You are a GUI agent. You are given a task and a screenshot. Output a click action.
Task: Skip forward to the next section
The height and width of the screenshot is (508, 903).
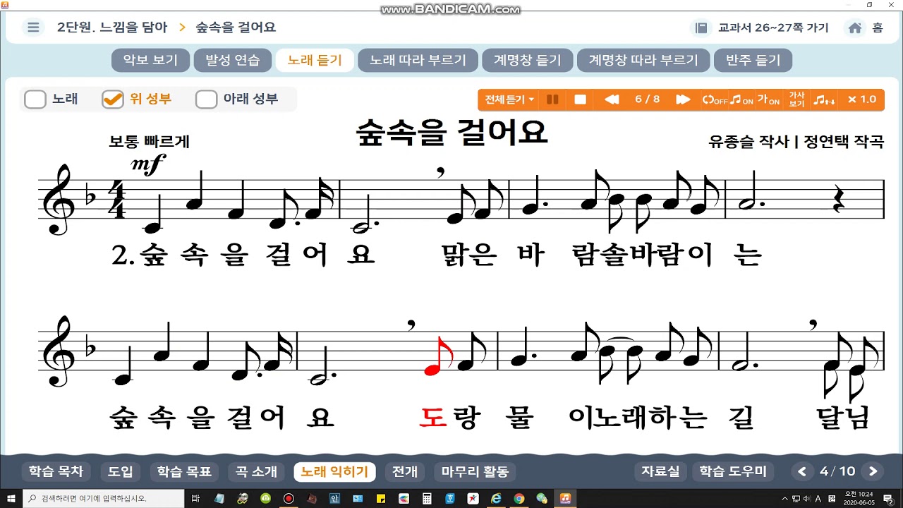click(x=683, y=99)
